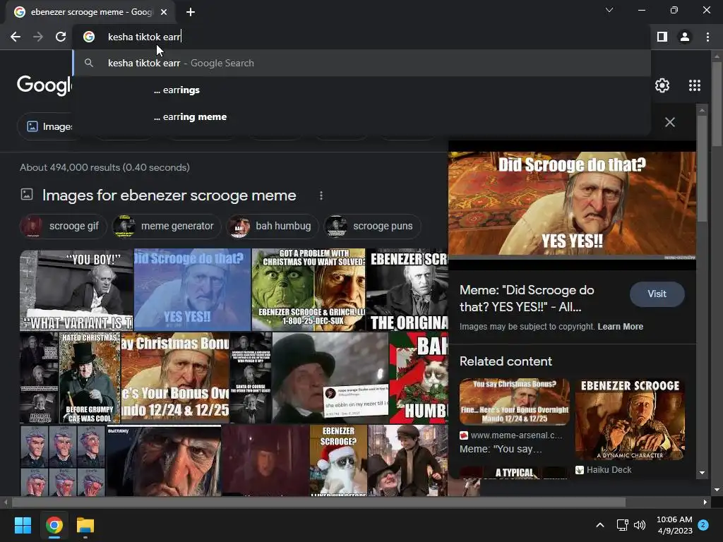This screenshot has height=542, width=723.
Task: Click the Visit button
Action: tap(657, 294)
